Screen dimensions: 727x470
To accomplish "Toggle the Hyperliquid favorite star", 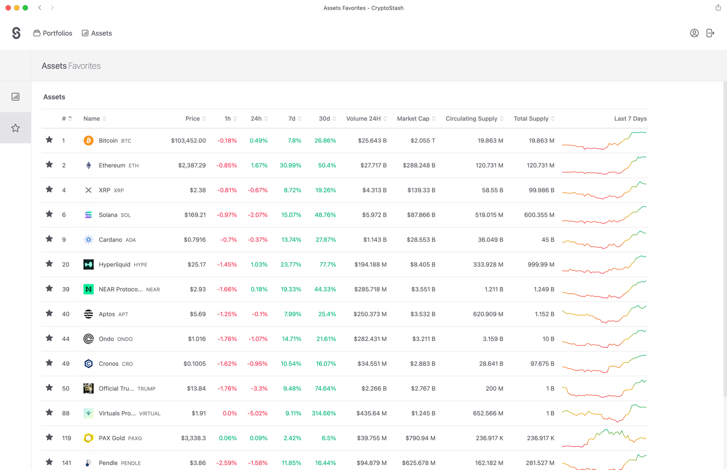I will pyautogui.click(x=49, y=264).
